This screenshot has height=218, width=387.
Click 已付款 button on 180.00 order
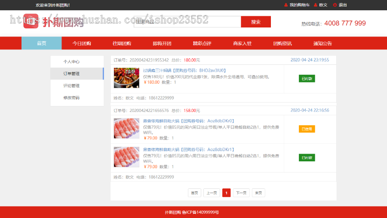[x=307, y=79]
